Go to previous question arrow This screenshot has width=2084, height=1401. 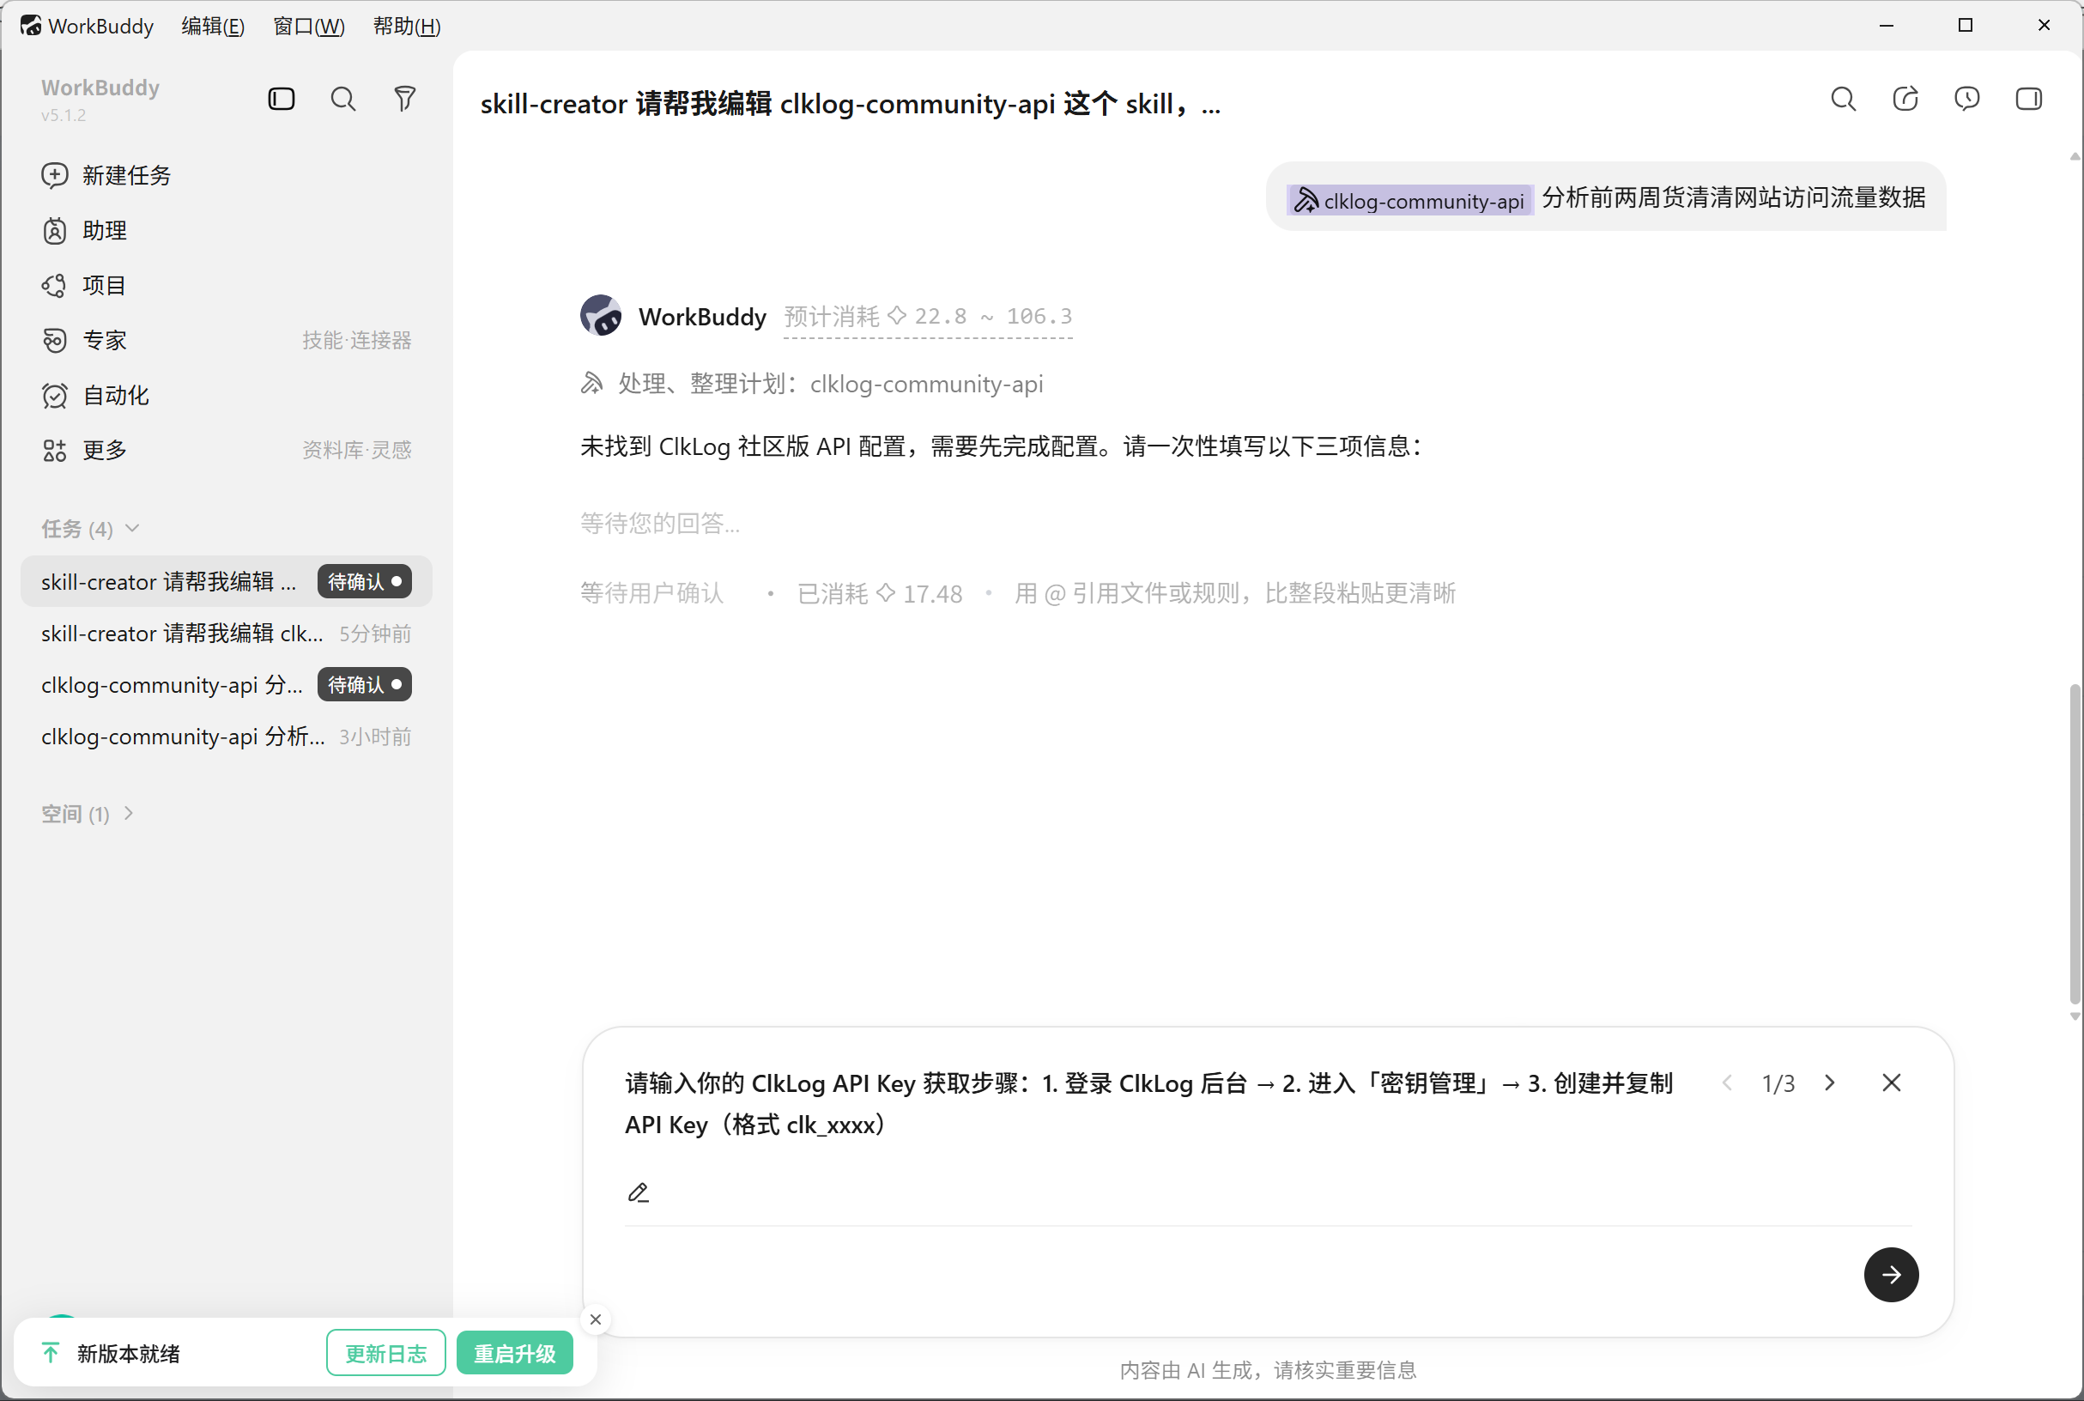click(x=1728, y=1083)
